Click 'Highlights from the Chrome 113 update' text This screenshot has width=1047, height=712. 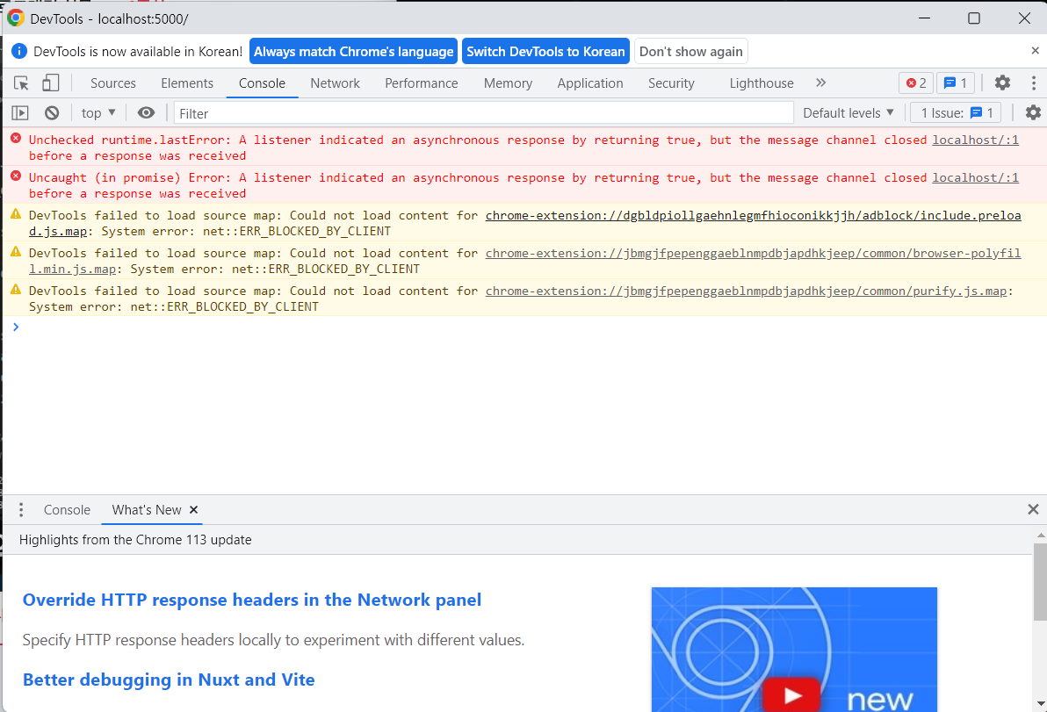coord(135,540)
